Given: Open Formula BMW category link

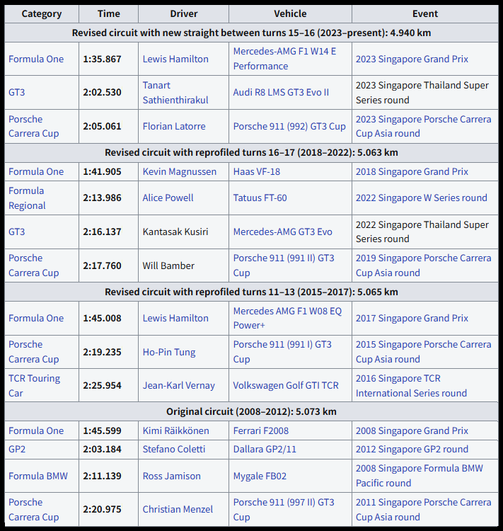Looking at the screenshot, I should click(38, 476).
